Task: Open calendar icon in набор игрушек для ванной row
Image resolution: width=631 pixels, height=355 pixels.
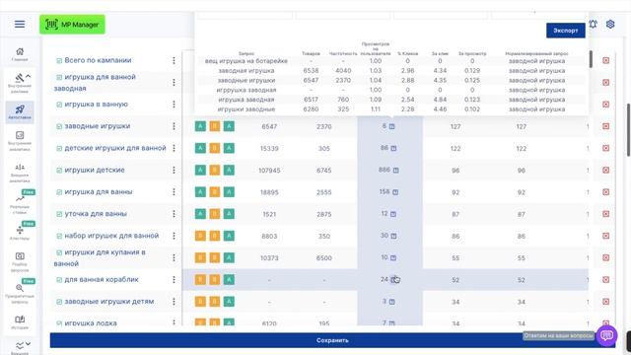Action: [x=393, y=236]
